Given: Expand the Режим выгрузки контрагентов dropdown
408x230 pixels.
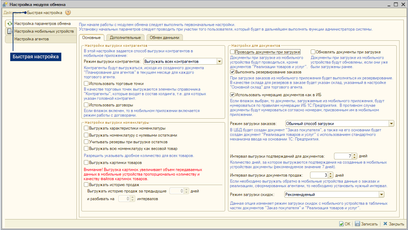Looking at the screenshot, I should tap(220, 61).
